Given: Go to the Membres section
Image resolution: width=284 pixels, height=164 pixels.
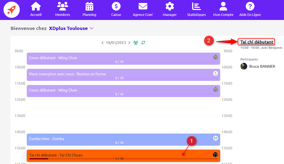Looking at the screenshot, I should (x=62, y=9).
